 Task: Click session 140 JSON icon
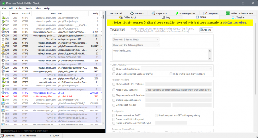click(3, 71)
